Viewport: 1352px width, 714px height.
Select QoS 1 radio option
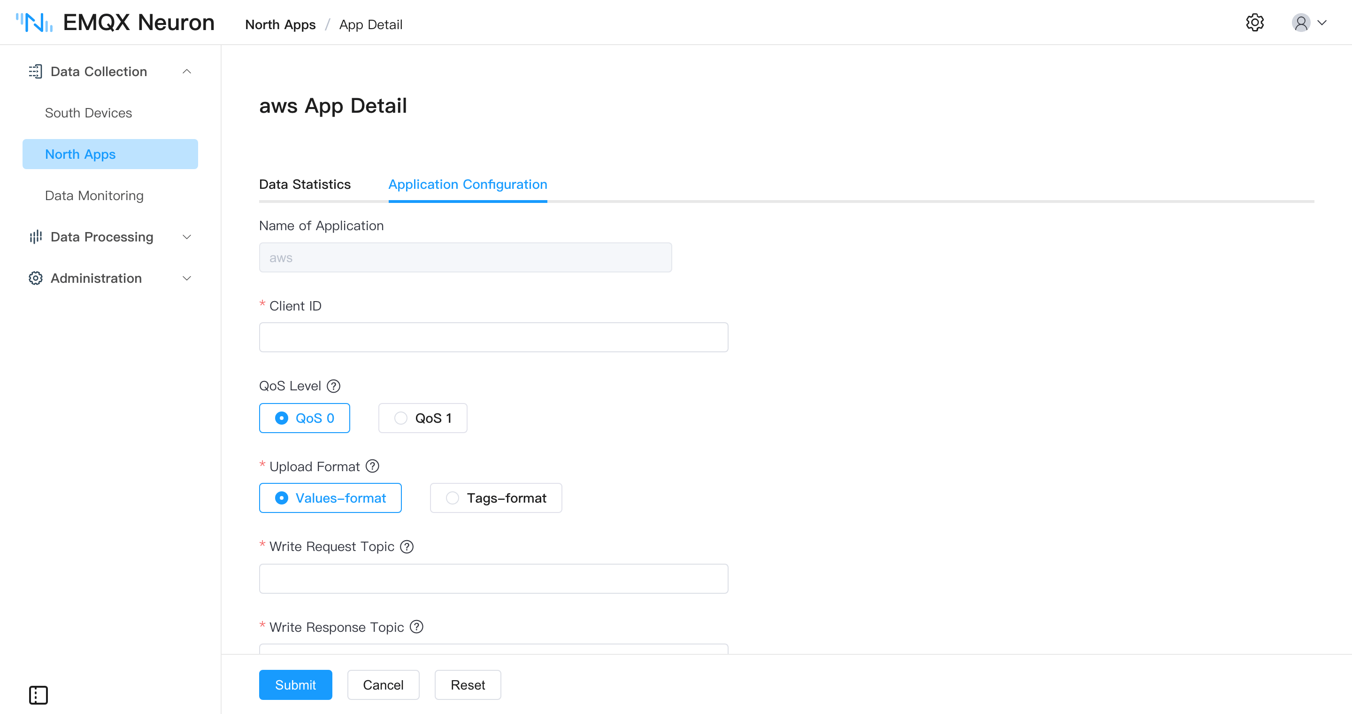click(422, 418)
